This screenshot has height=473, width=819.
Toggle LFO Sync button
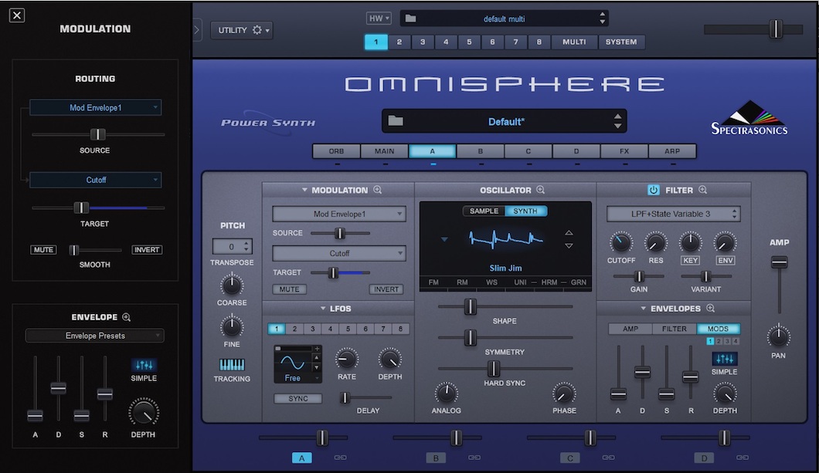[x=298, y=398]
